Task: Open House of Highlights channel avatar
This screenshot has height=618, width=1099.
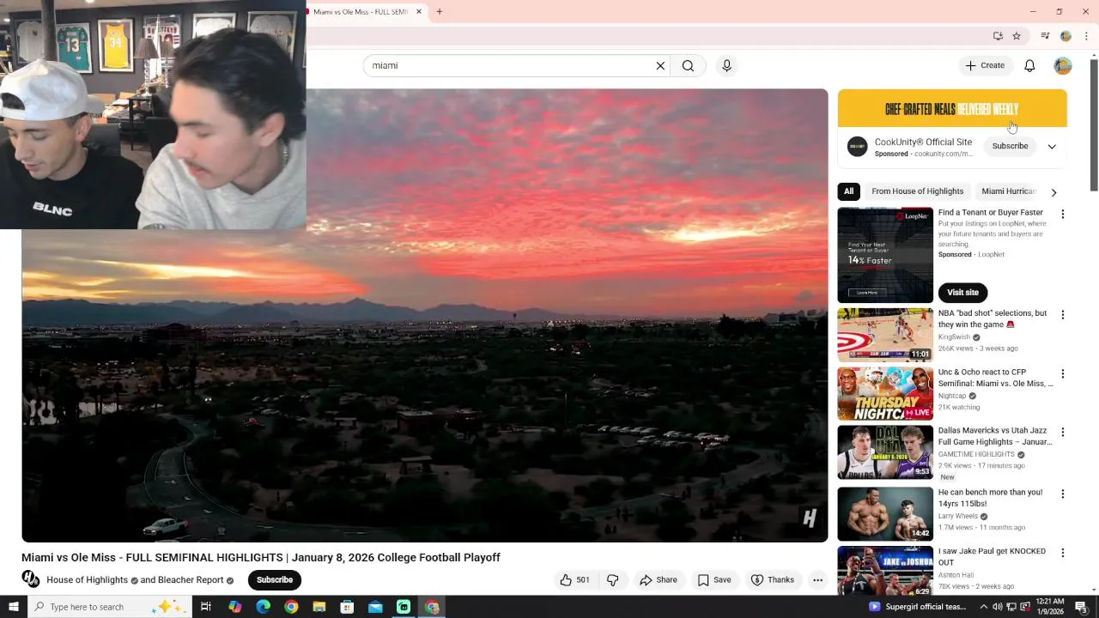Action: (31, 579)
